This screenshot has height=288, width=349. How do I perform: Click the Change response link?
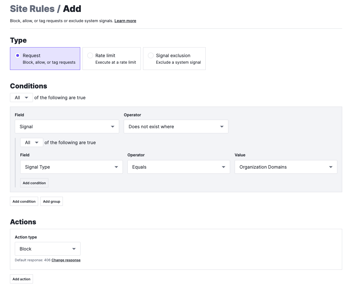(66, 260)
